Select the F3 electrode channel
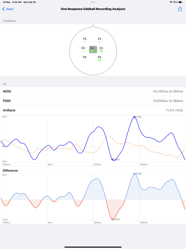Screen dimensions: 186x249 85,40
